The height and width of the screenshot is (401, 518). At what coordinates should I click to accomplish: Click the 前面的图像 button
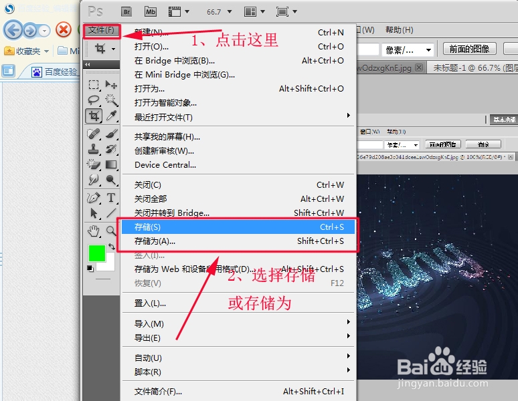(469, 49)
